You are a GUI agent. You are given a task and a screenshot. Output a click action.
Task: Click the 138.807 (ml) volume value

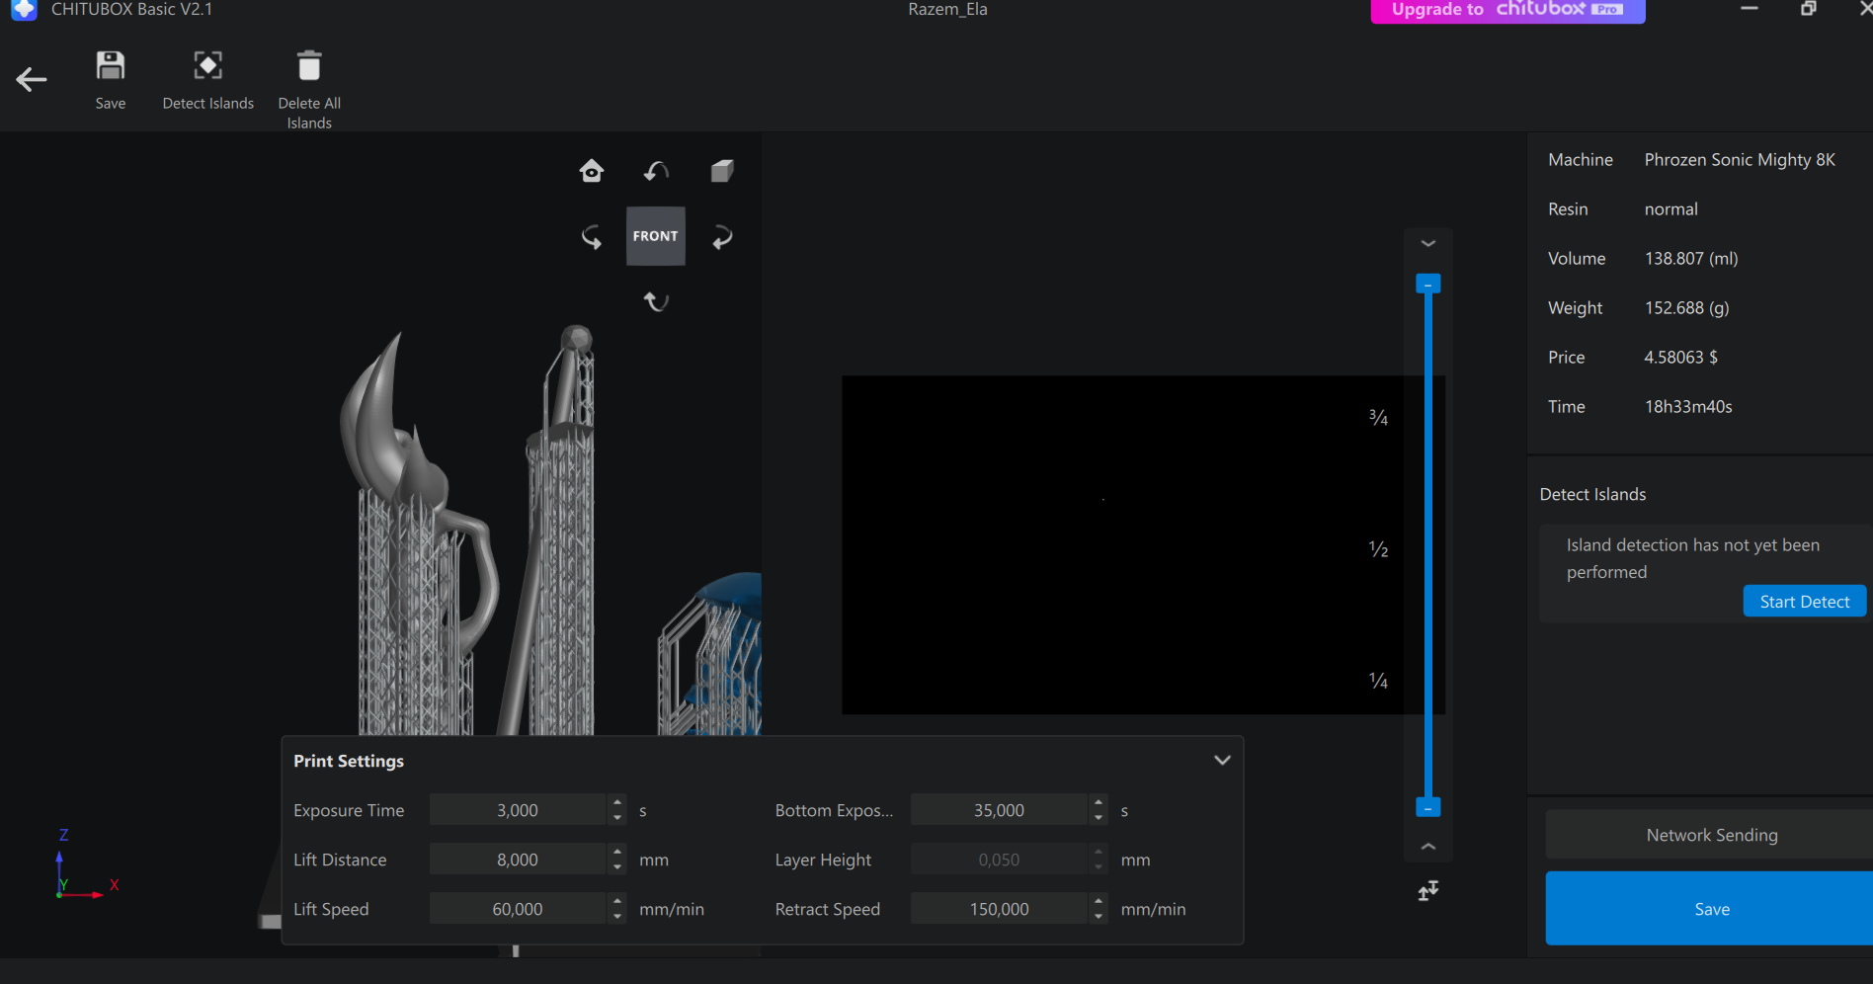point(1691,259)
